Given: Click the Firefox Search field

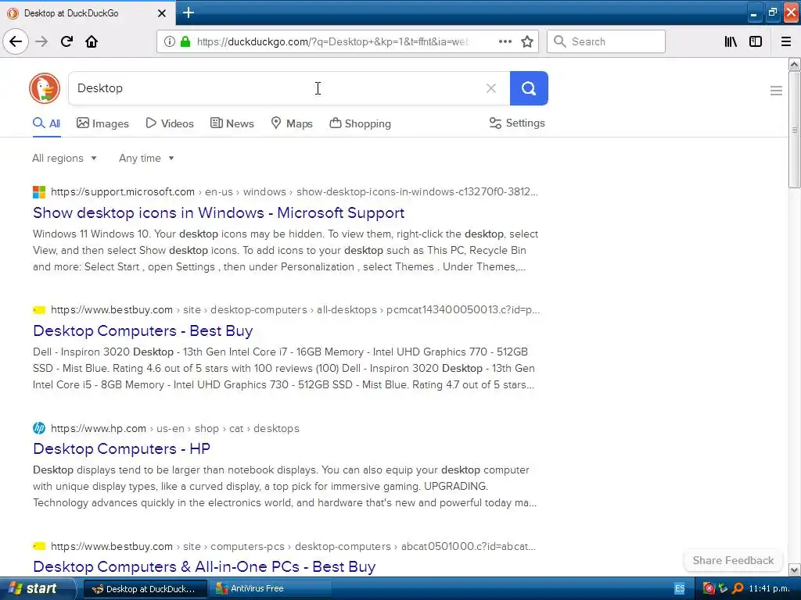Looking at the screenshot, I should point(606,41).
